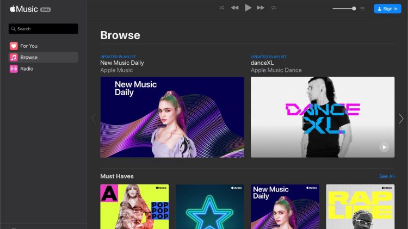408x229 pixels.
Task: Click the Beta badge
Action: 46,10
